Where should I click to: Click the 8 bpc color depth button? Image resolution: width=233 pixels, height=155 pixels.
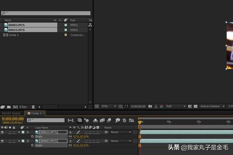coord(23,107)
